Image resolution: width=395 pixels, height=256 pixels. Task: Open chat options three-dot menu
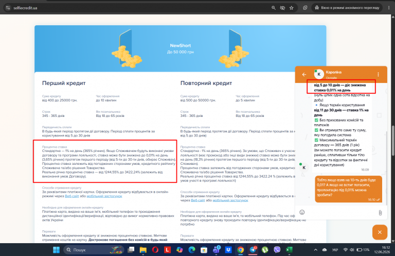378,74
